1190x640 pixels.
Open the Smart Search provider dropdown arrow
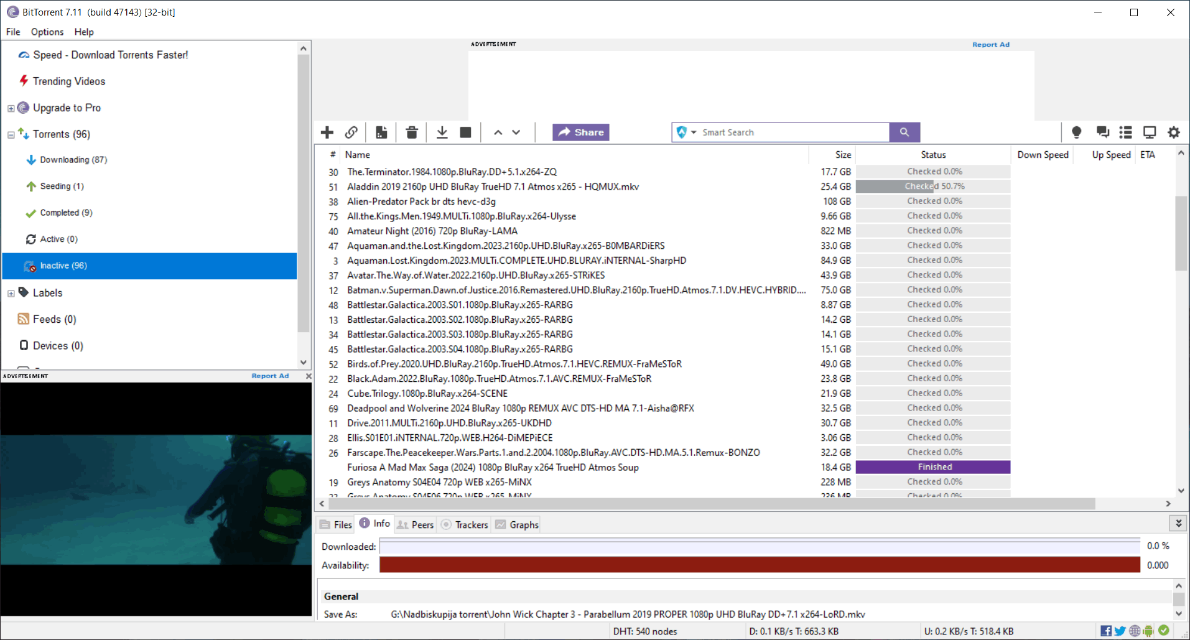[694, 132]
